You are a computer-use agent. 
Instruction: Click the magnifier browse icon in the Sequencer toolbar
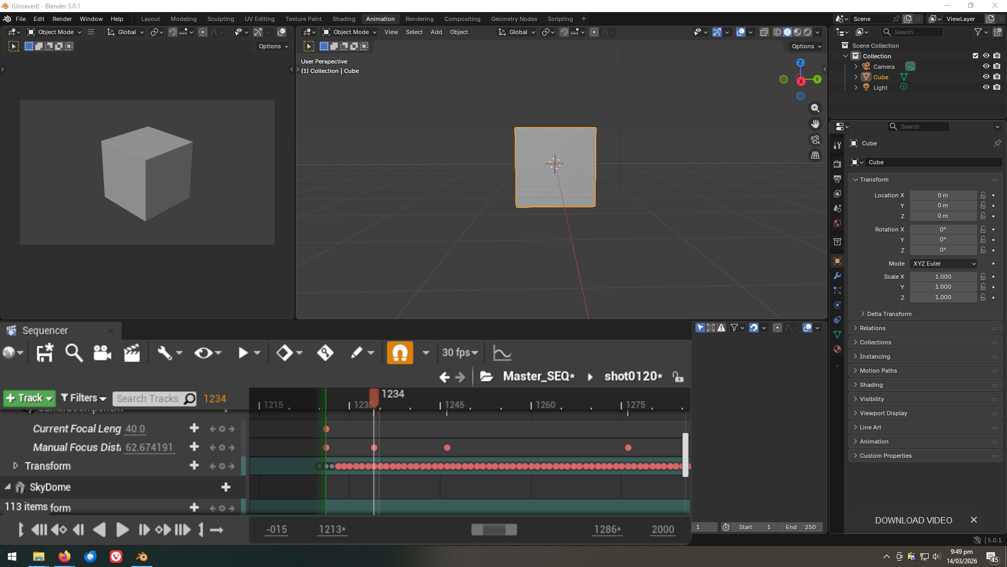click(x=74, y=353)
